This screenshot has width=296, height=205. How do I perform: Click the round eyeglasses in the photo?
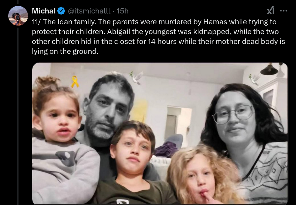coord(233,114)
